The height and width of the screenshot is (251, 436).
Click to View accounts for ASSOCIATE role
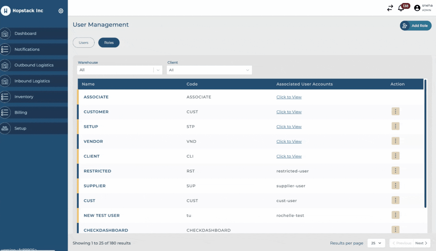[289, 97]
